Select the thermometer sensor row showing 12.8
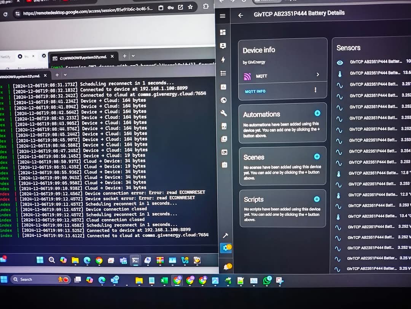 (x=373, y=173)
